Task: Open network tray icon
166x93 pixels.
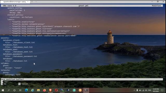Action: 143,90
